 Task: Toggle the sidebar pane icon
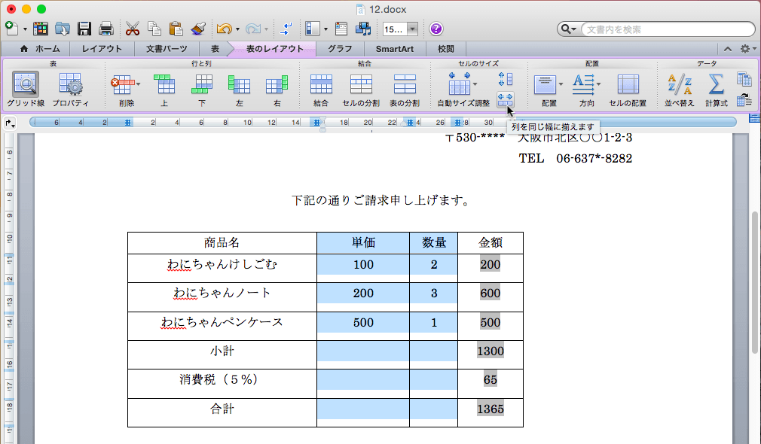point(313,29)
